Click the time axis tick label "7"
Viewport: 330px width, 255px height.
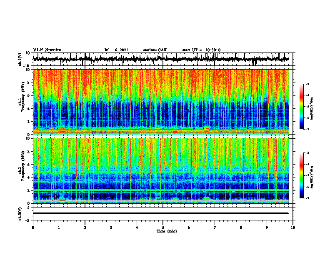click(x=215, y=227)
